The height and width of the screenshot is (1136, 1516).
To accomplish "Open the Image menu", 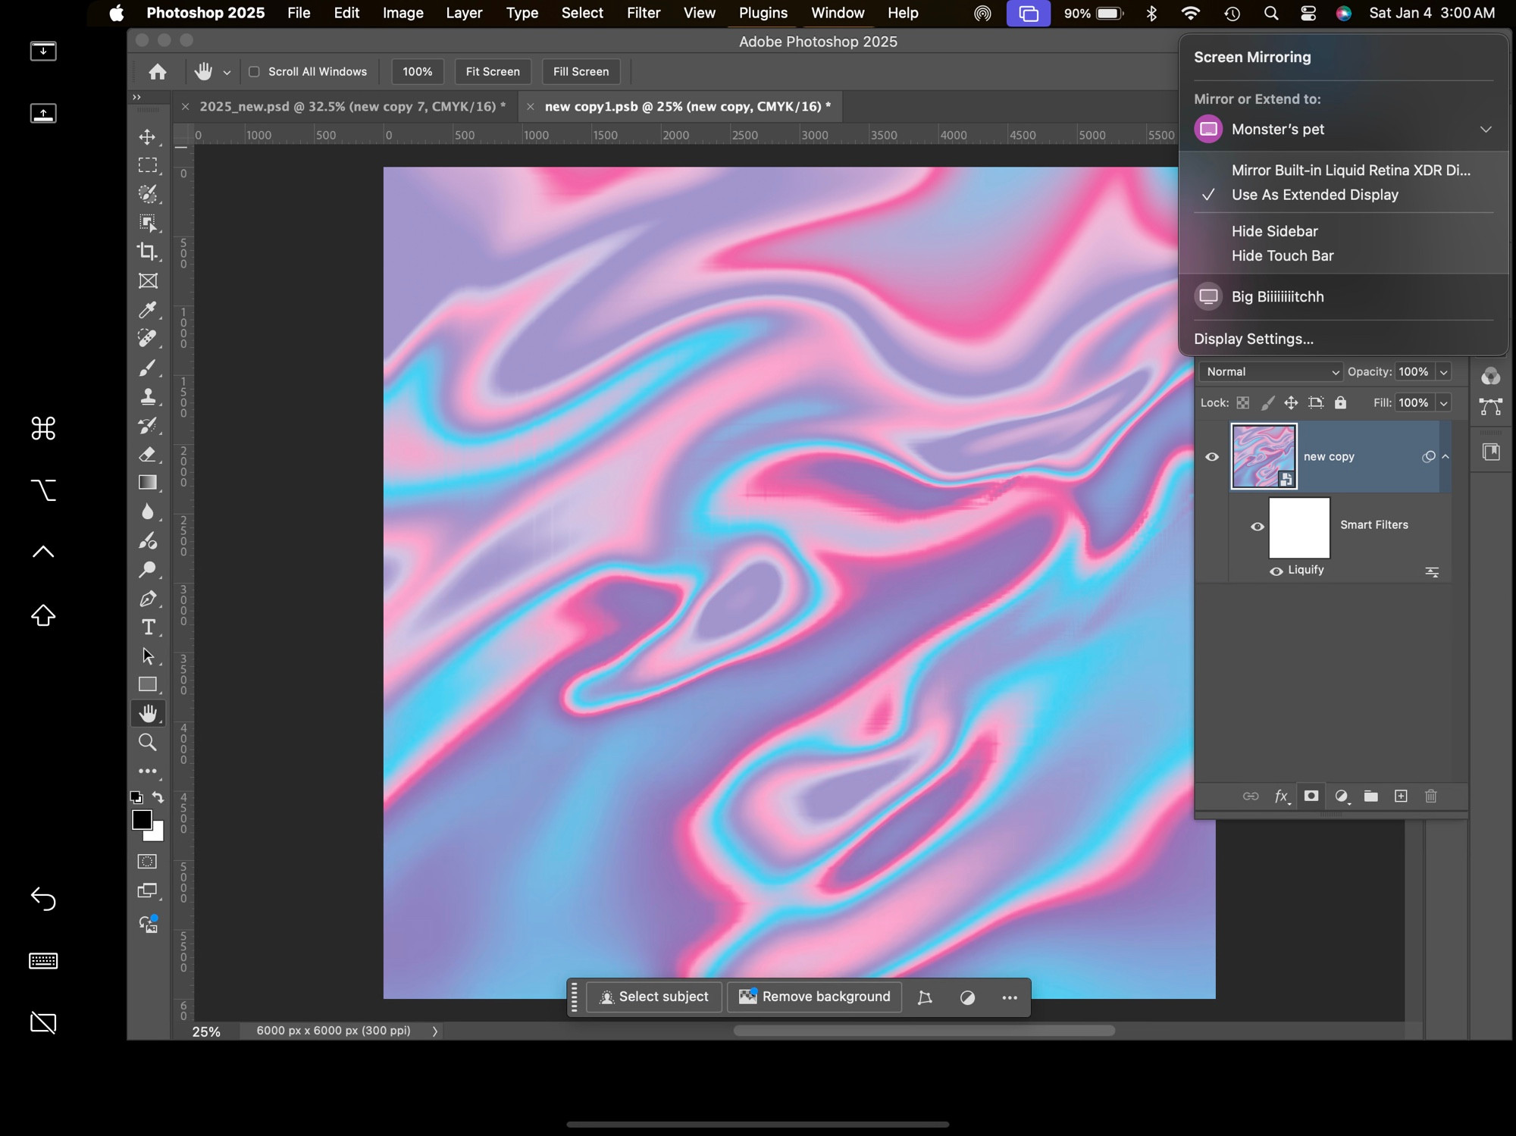I will click(x=402, y=13).
